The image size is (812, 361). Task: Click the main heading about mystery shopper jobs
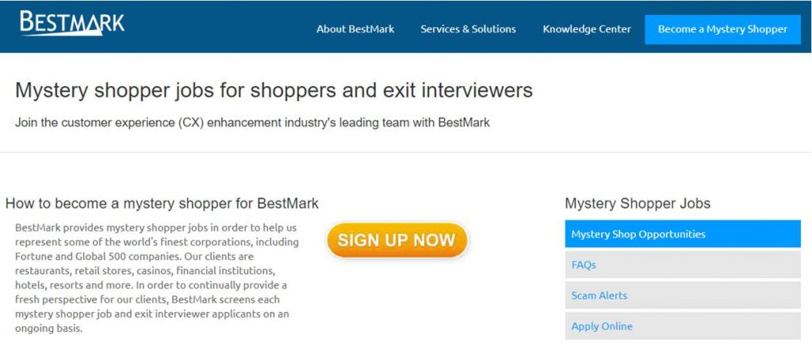click(274, 90)
